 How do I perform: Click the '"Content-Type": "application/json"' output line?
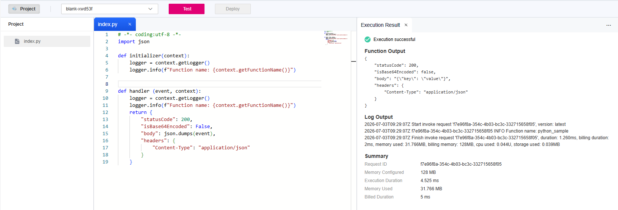coord(426,92)
